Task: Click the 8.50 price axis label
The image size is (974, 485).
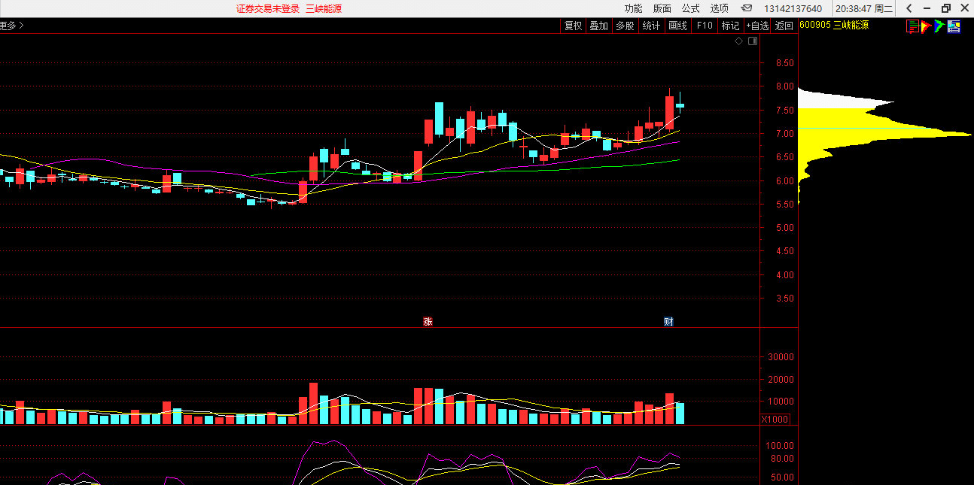Action: click(785, 63)
